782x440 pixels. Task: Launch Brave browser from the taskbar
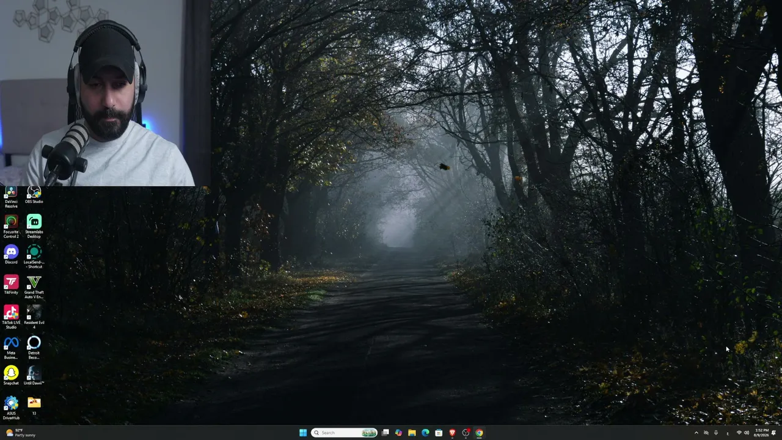[452, 433]
